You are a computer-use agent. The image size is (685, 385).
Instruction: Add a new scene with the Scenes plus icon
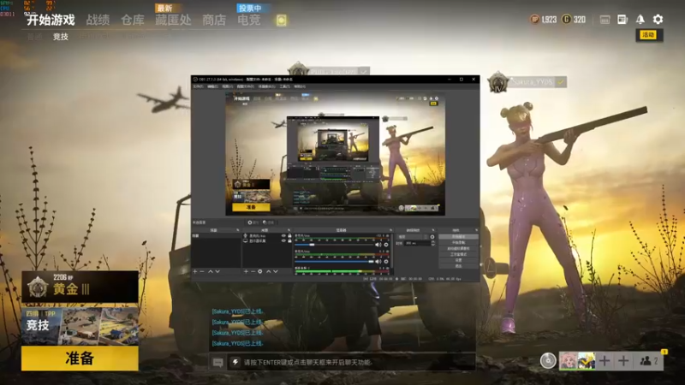pos(195,271)
